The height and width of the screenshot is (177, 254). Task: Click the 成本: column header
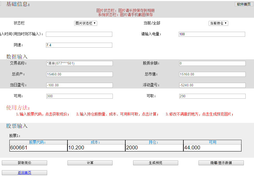coord(95,142)
